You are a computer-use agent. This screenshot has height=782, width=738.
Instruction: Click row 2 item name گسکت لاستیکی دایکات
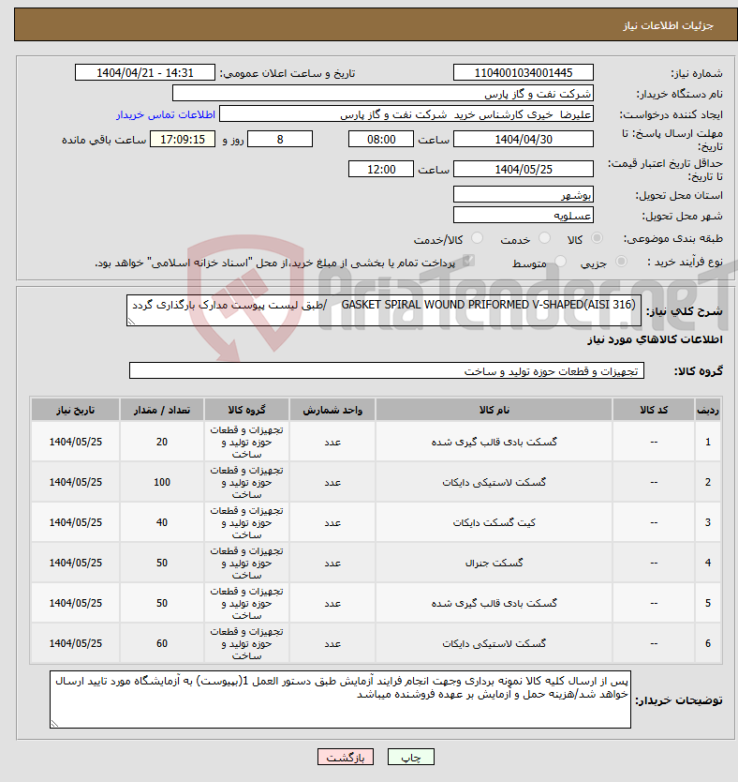(x=494, y=482)
